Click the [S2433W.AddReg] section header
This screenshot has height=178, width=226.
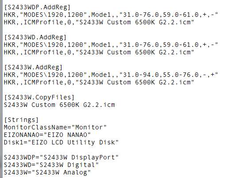coord(33,67)
